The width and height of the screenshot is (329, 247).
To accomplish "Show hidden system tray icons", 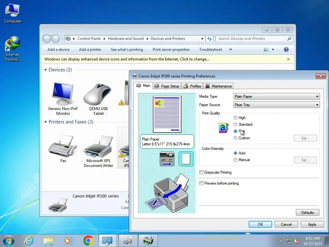I will pos(281,241).
